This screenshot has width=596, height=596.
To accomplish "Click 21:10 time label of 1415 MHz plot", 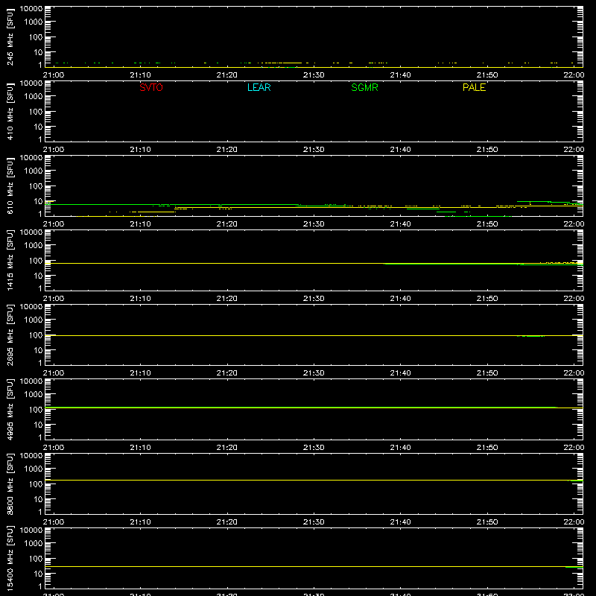I will click(x=140, y=299).
